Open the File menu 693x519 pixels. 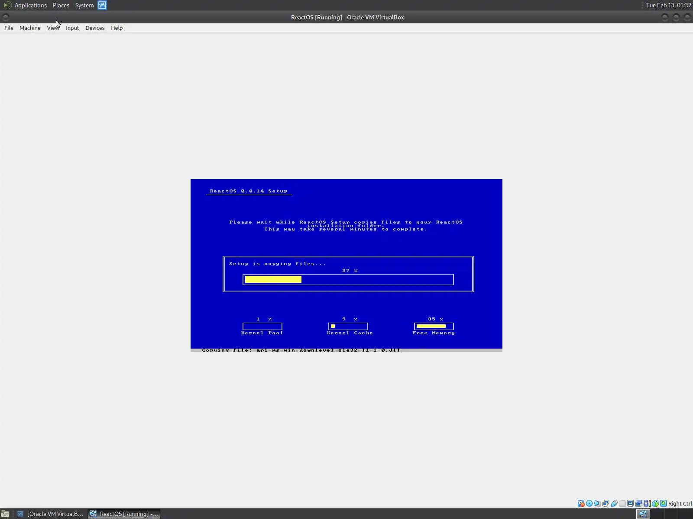[9, 28]
